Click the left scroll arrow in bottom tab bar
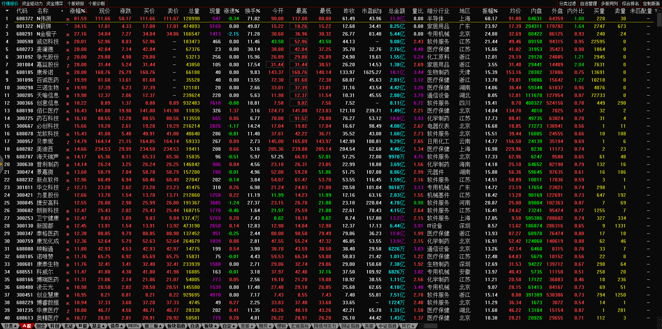Viewport: 662px width, 329px height. point(421,326)
